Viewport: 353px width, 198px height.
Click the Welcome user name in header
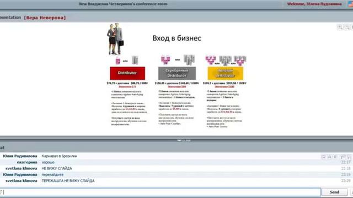314,4
